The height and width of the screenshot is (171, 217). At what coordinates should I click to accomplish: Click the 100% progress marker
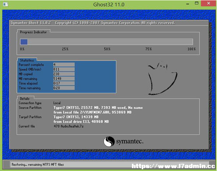[x=192, y=49]
